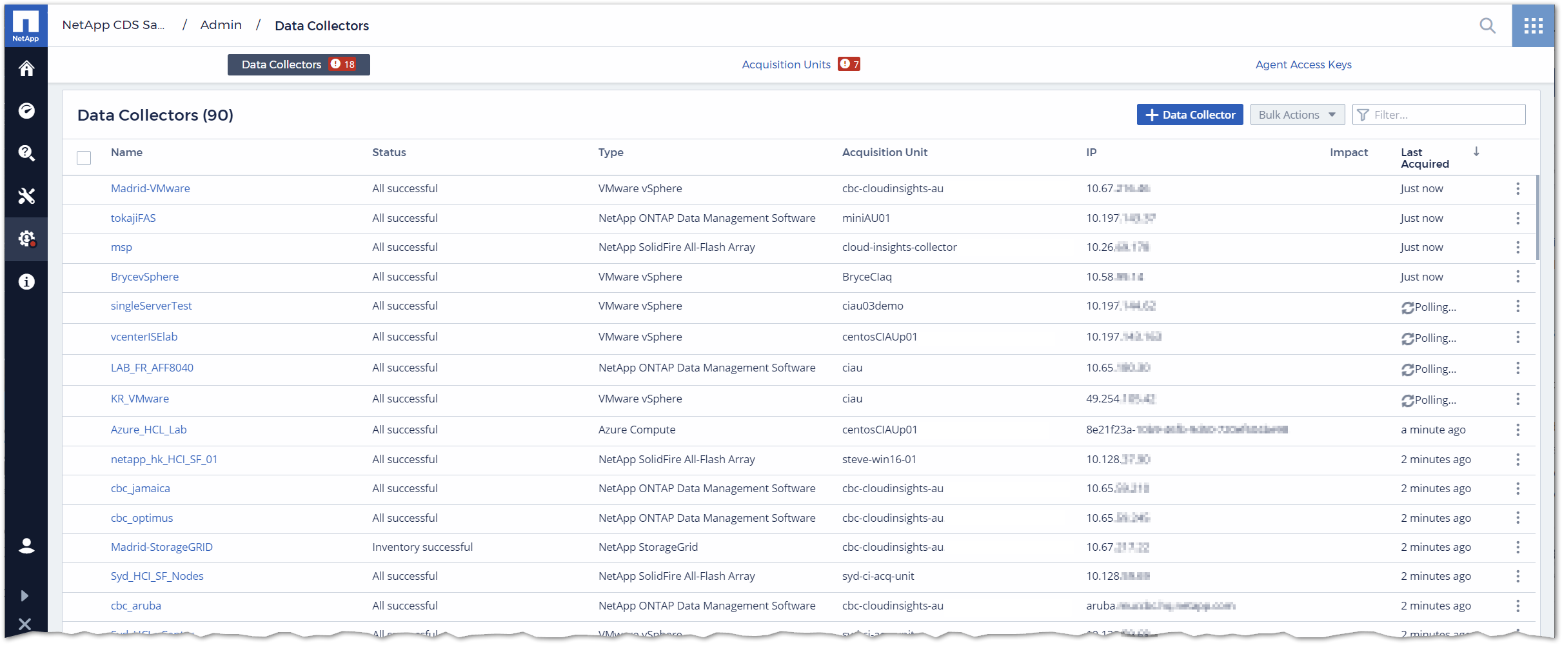
Task: Click the apps grid icon top right
Action: (x=1533, y=26)
